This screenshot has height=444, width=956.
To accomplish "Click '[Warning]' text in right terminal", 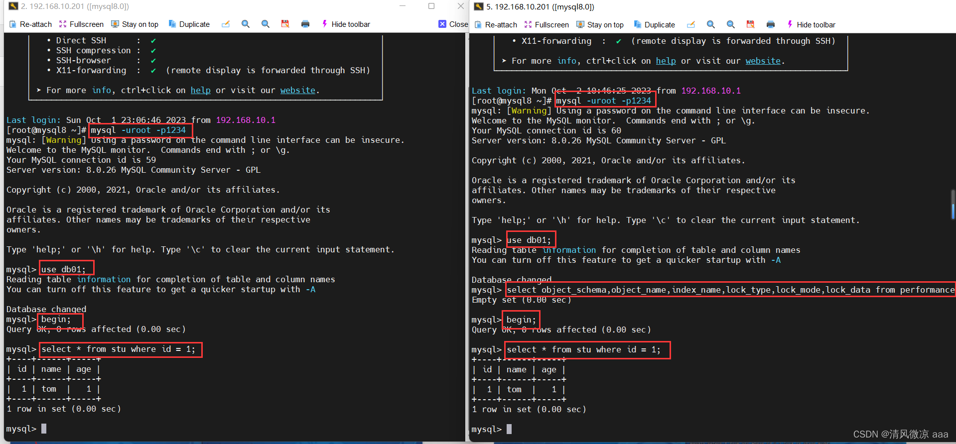I will click(x=529, y=111).
